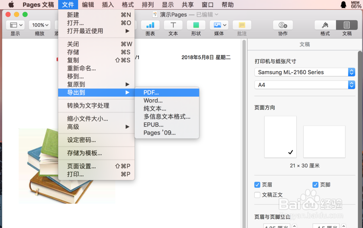Image resolution: width=363 pixels, height=228 pixels.
Task: Add a text box with the 文本 icon
Action: click(173, 25)
